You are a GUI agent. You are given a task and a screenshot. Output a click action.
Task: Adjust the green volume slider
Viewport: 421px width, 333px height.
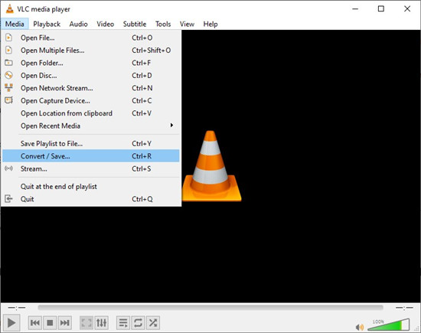pos(389,325)
